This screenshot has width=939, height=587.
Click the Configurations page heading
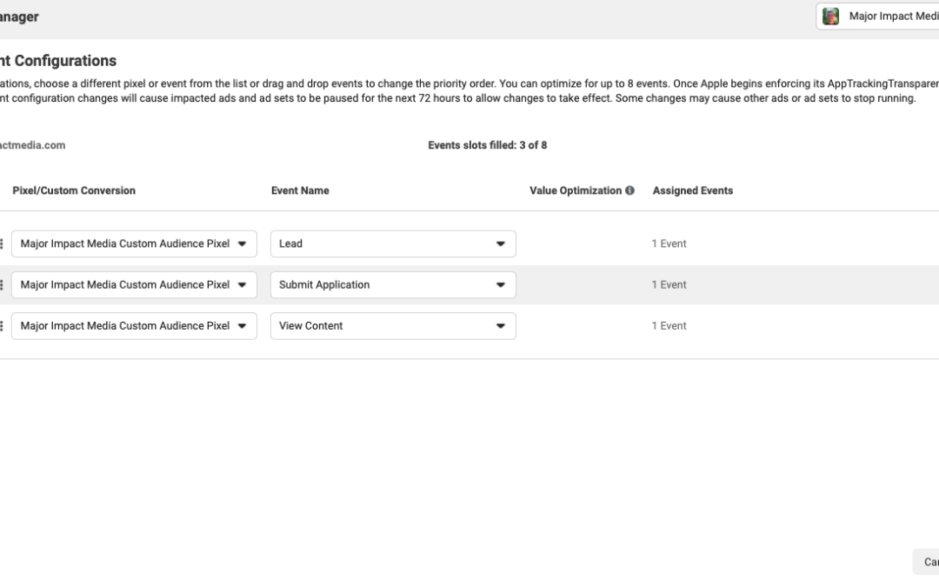(x=58, y=61)
